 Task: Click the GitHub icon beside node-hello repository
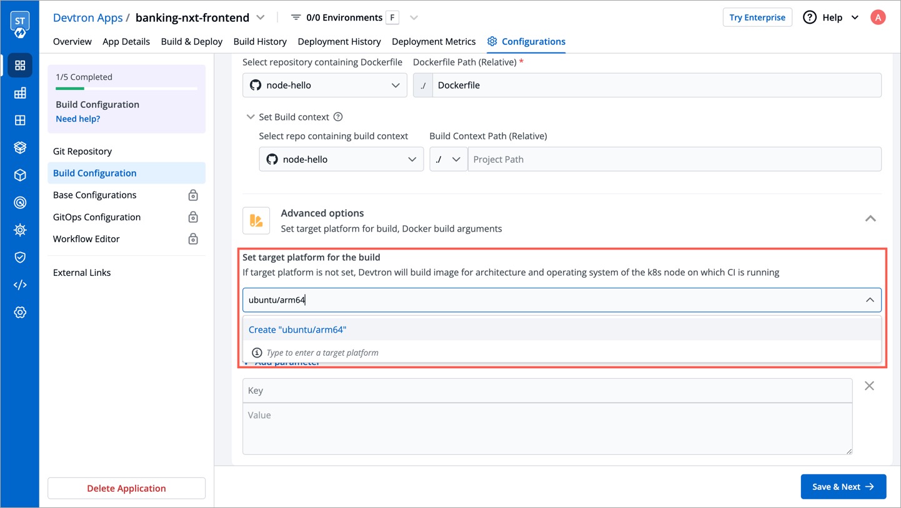pos(256,84)
